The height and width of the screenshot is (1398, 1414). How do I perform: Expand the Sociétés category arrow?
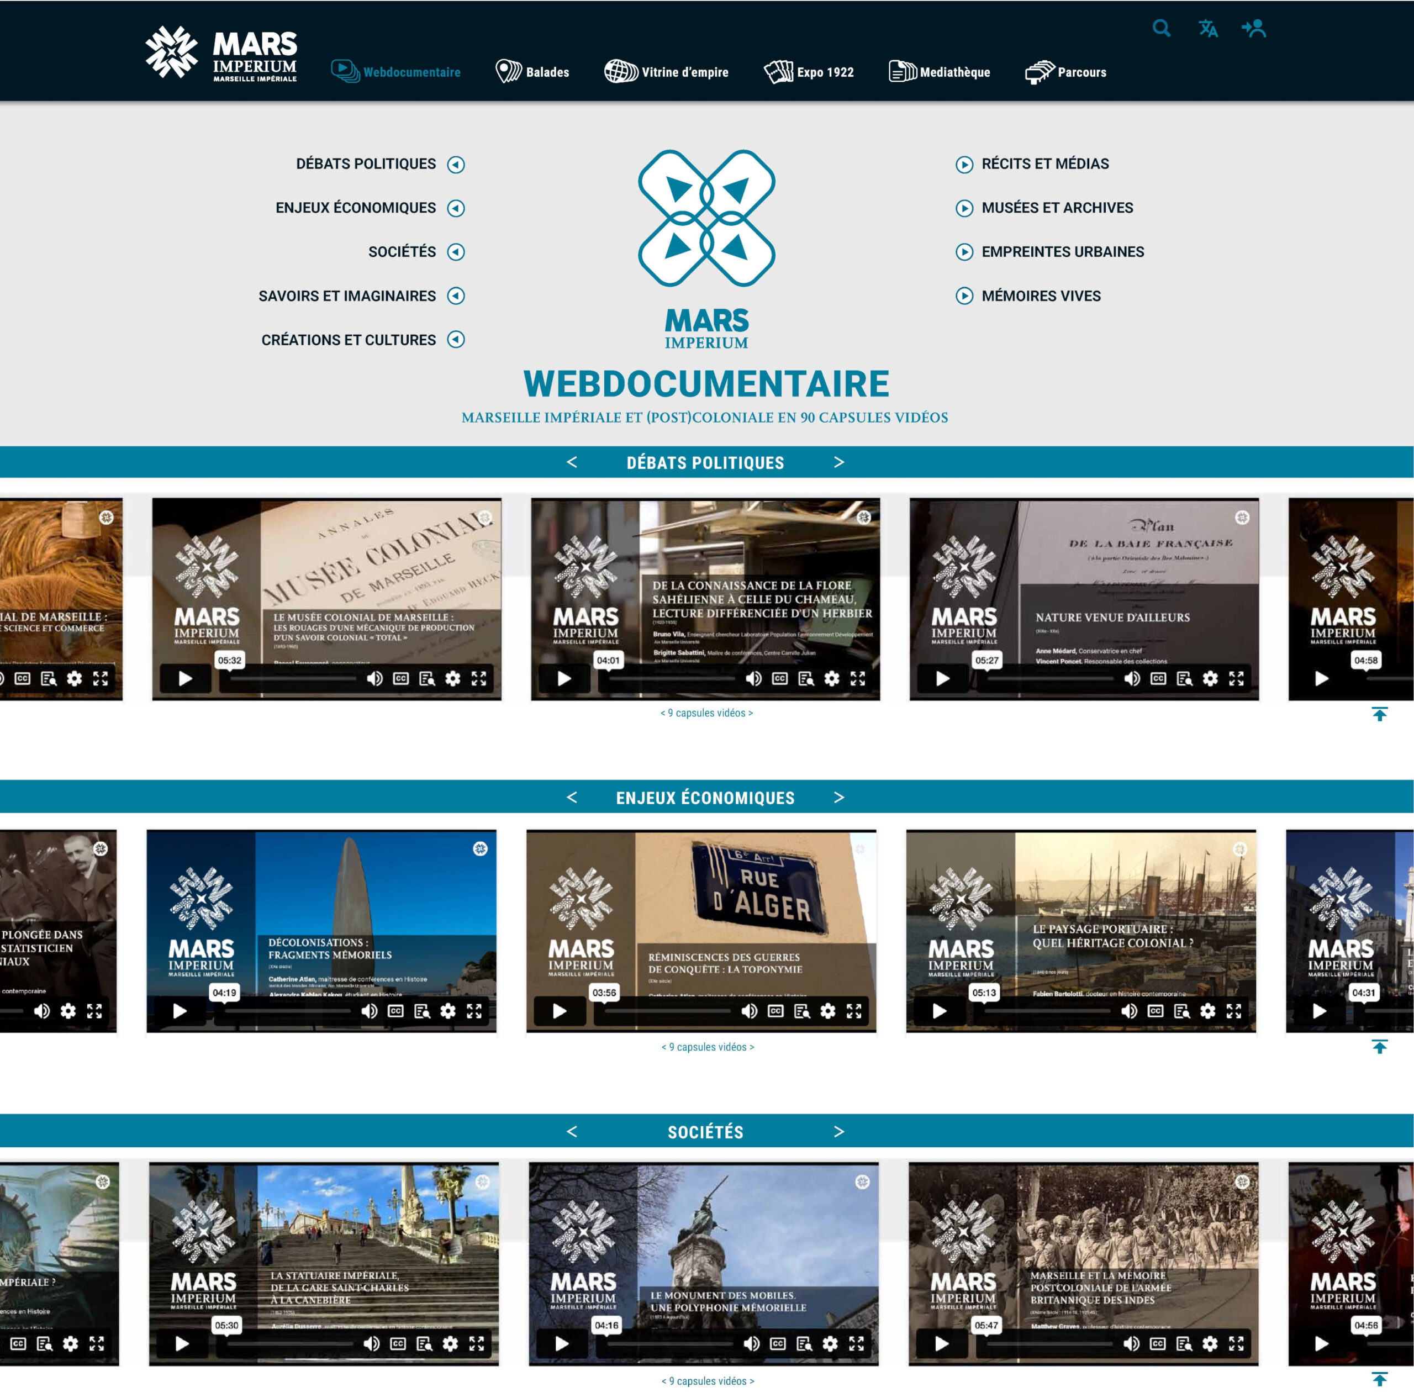point(455,252)
